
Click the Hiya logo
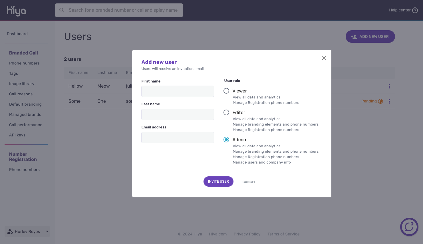tap(16, 11)
